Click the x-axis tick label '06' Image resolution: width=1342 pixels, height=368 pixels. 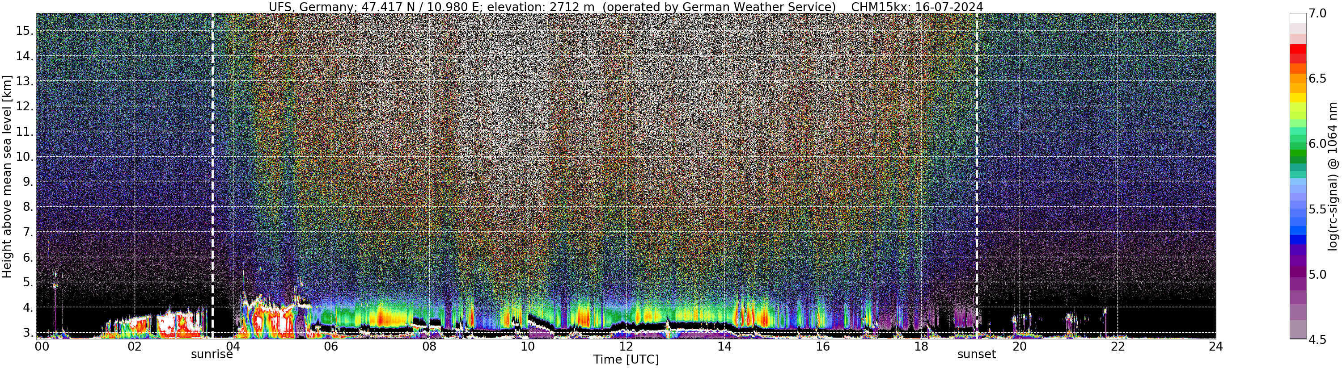(331, 347)
